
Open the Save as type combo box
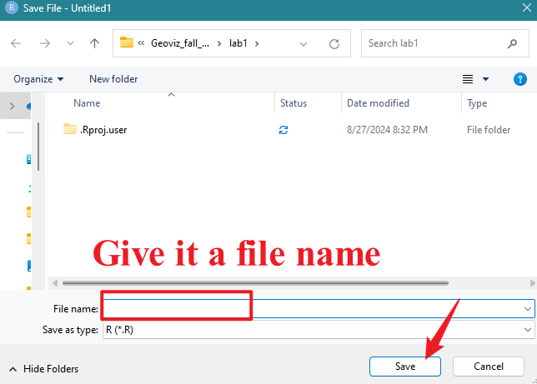pyautogui.click(x=319, y=330)
